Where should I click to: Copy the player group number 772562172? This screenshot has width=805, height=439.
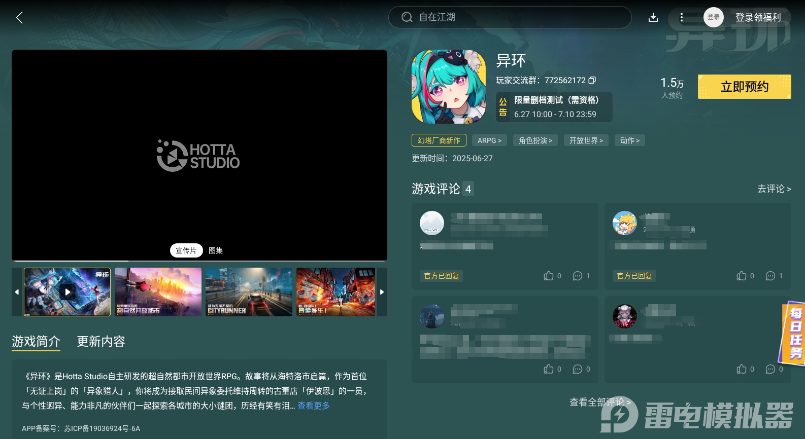pyautogui.click(x=592, y=80)
